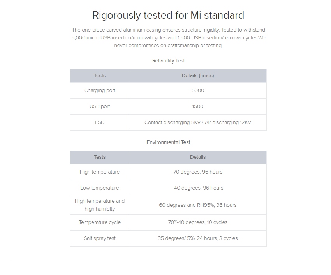Click the 'ESD' row label
Image resolution: width=331 pixels, height=275 pixels.
coord(100,122)
